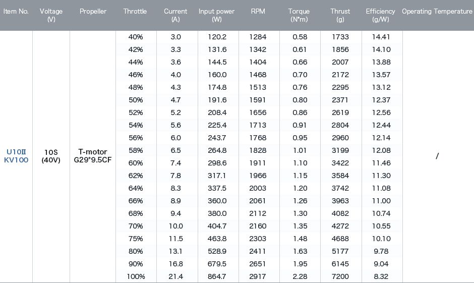
Task: Select the T-motor G29*9.5CF propeller cell
Action: (x=93, y=156)
